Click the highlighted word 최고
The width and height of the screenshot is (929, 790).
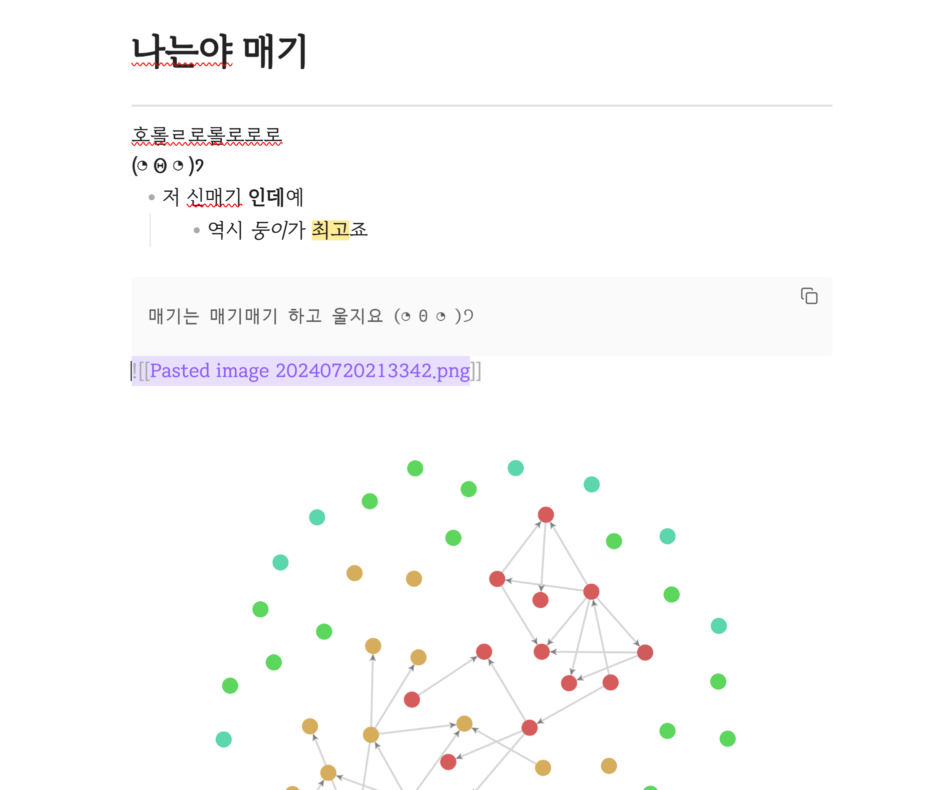coord(330,230)
